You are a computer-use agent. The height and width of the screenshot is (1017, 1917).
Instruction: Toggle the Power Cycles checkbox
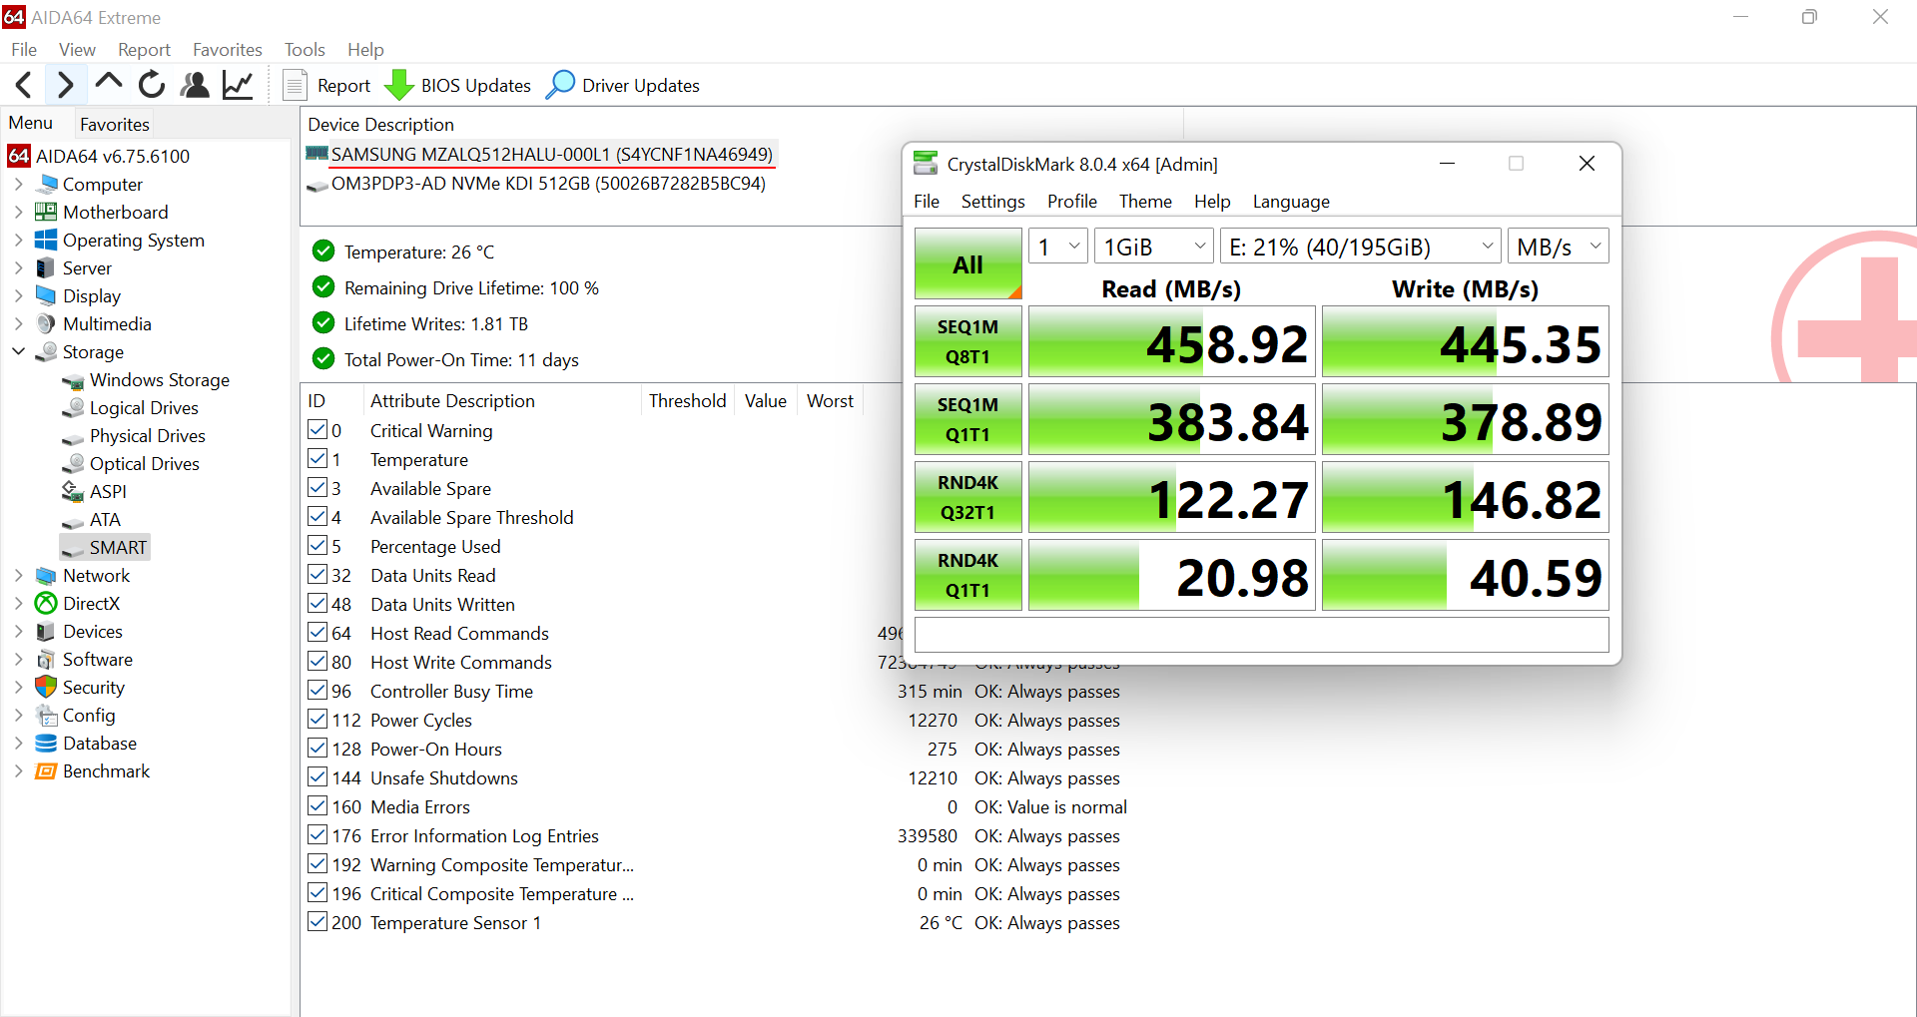318,719
